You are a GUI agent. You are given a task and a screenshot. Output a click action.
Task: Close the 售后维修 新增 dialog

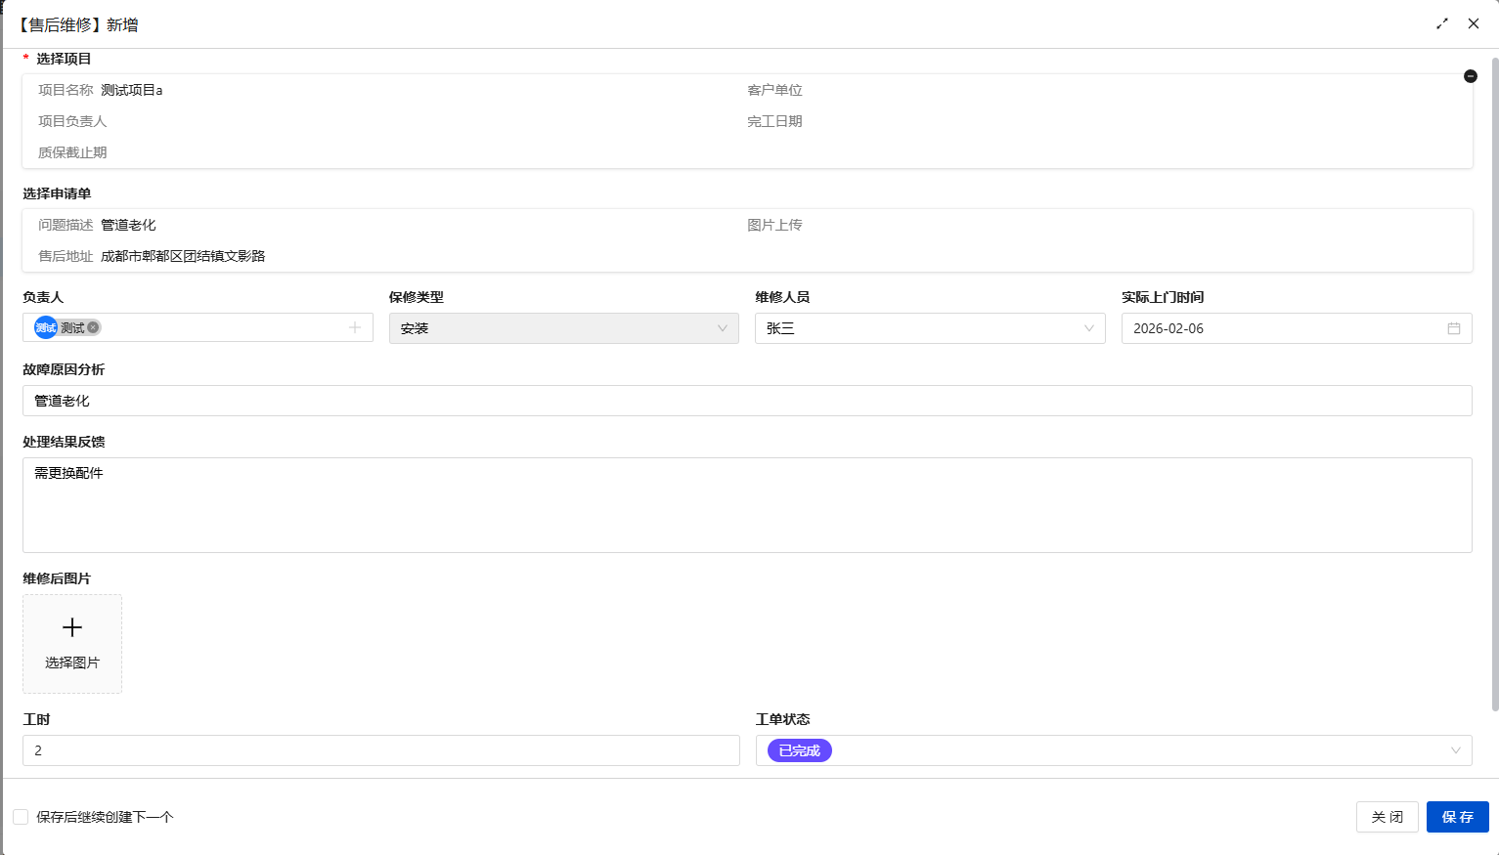(1474, 23)
